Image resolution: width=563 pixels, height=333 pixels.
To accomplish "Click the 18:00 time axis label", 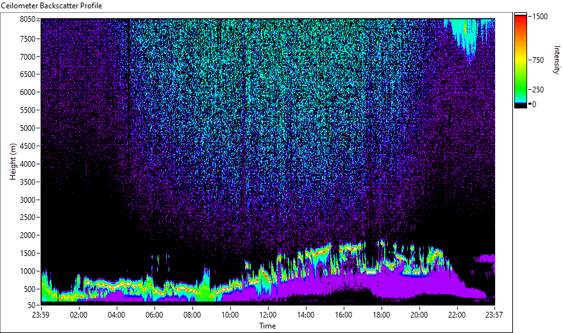I will coord(382,315).
